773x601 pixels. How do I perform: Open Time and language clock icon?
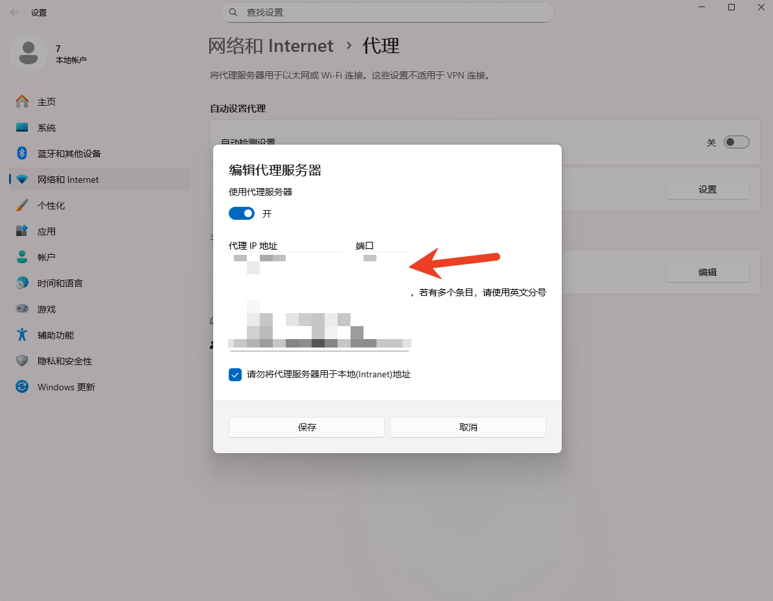(x=22, y=283)
